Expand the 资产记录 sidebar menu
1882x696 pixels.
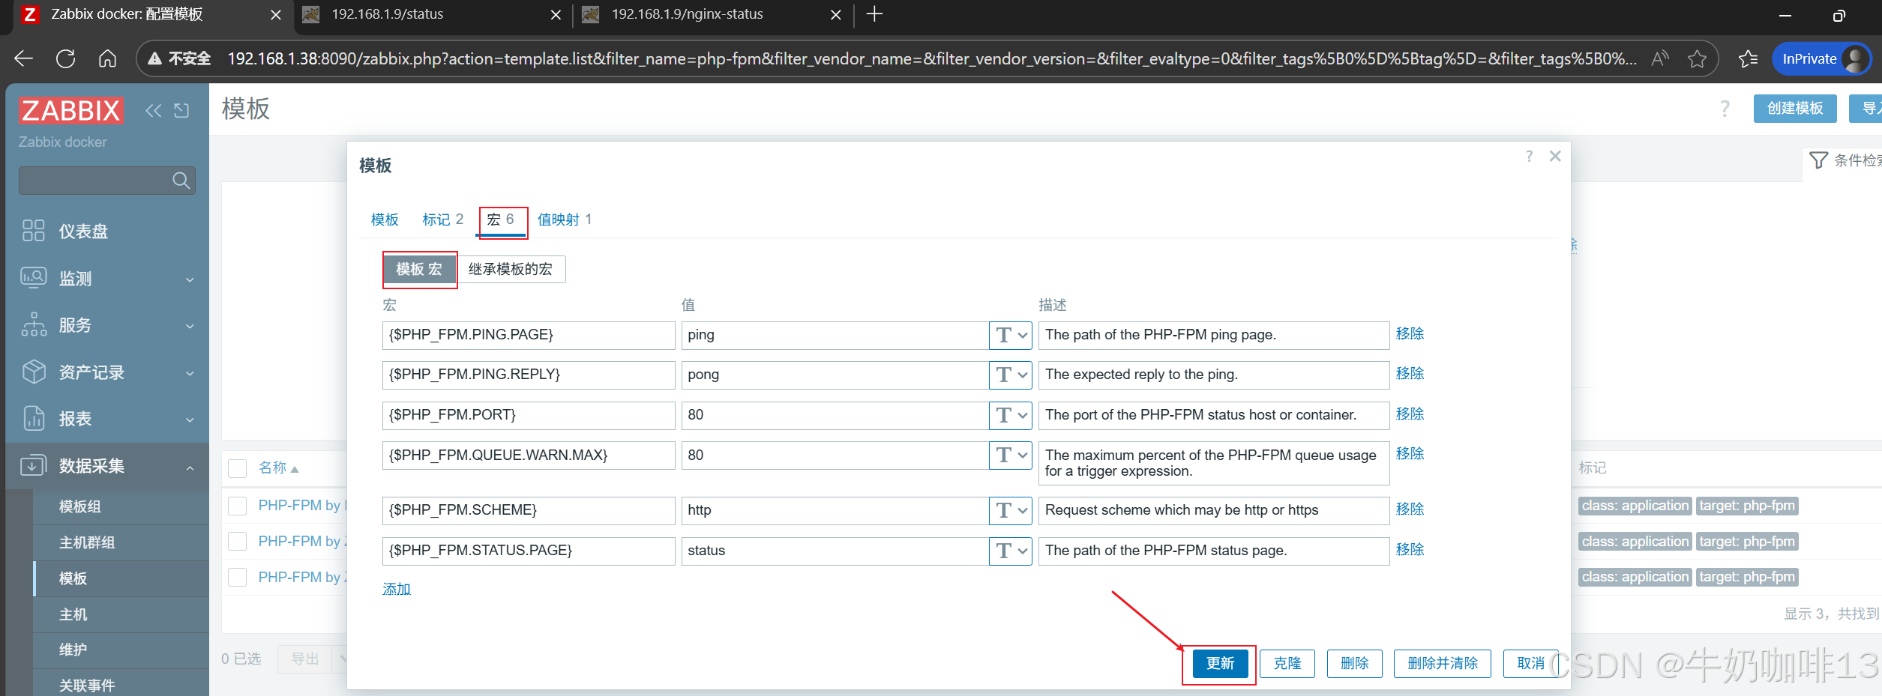(107, 372)
